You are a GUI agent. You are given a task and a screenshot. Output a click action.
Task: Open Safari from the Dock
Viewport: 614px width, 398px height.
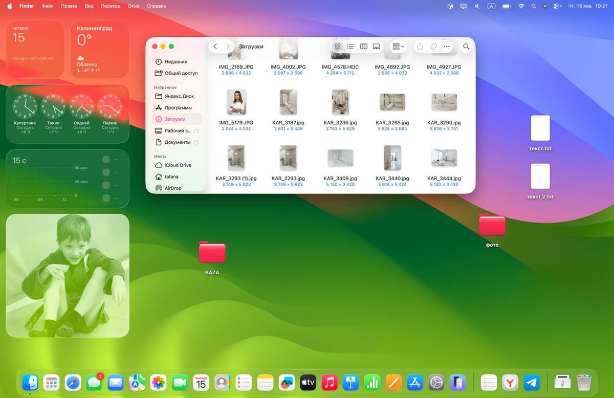(x=73, y=382)
